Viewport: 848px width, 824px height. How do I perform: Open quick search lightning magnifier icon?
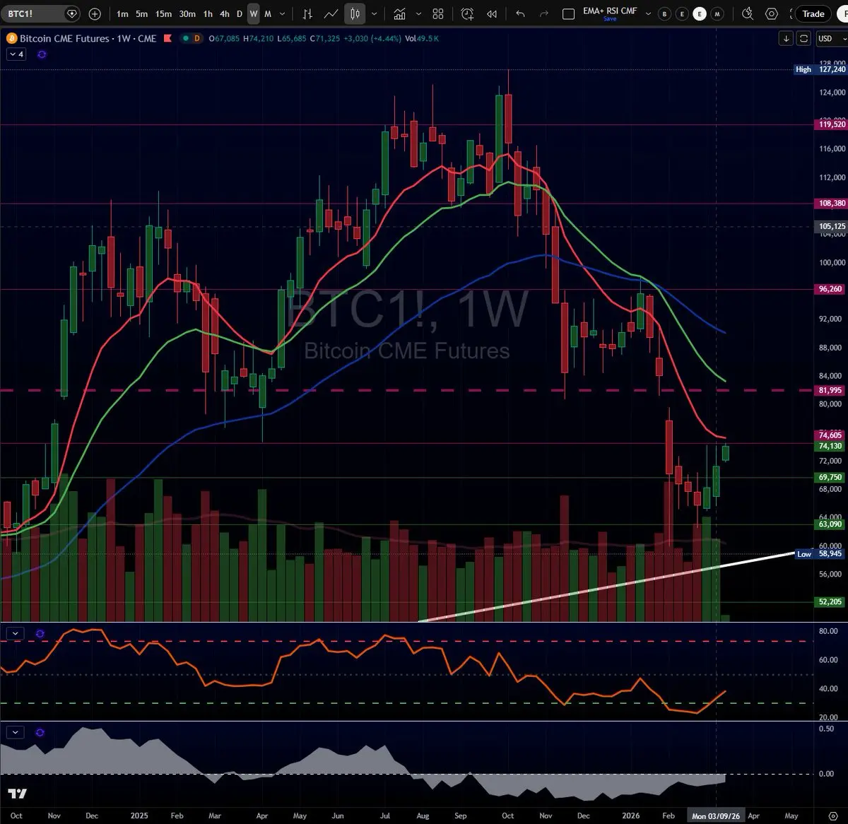point(748,13)
